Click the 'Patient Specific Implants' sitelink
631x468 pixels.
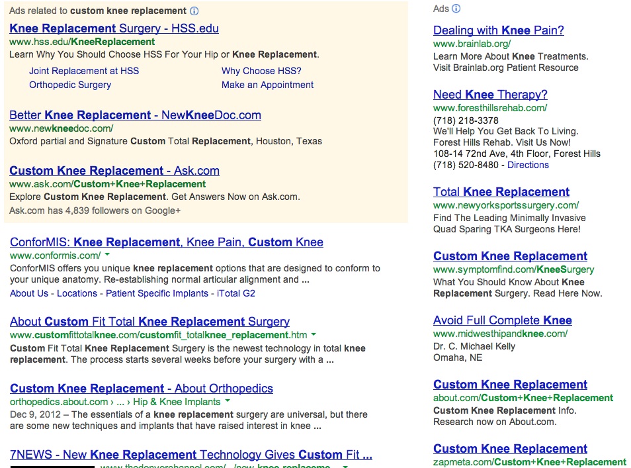(x=157, y=293)
